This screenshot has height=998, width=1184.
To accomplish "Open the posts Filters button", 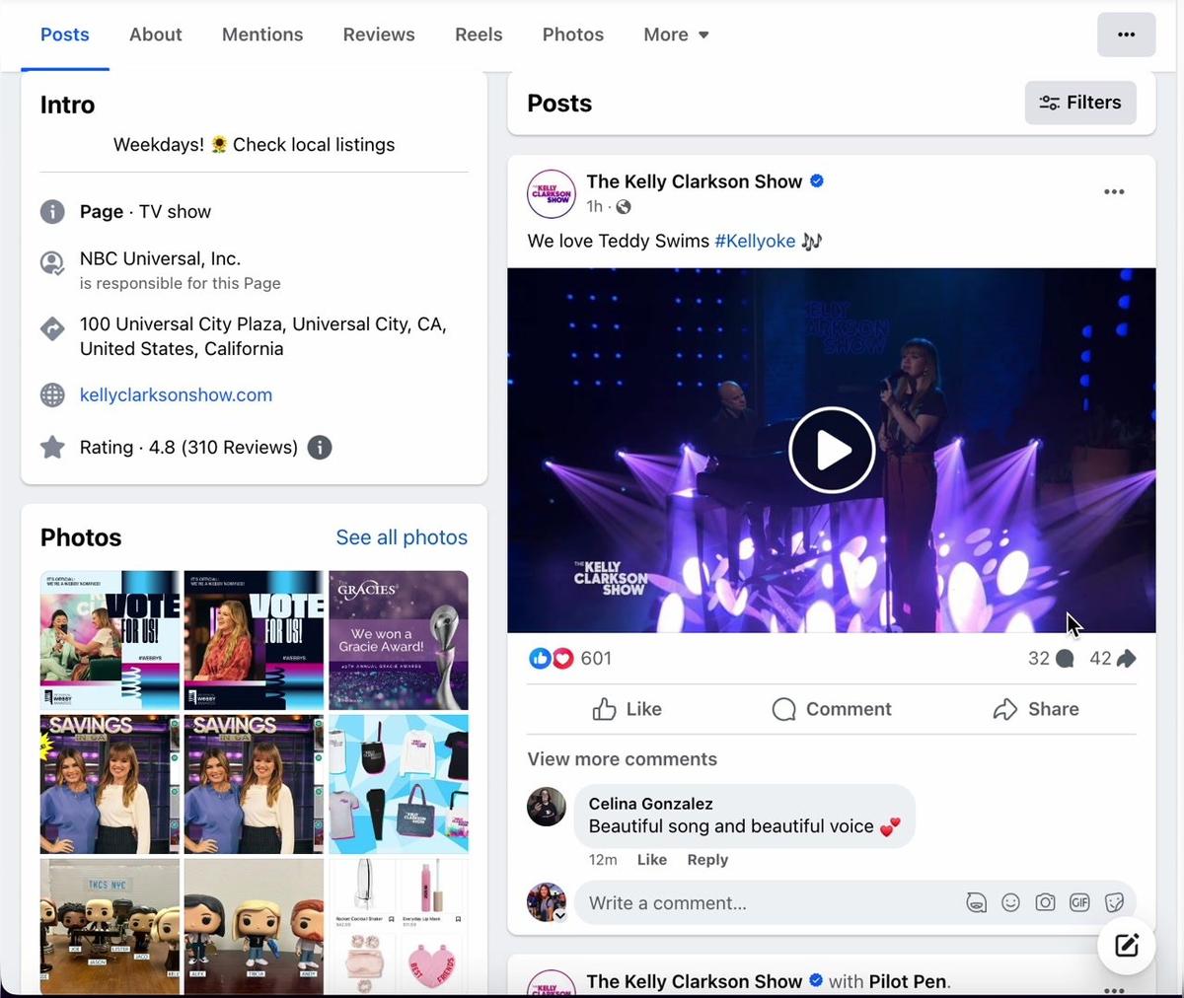I will click(x=1080, y=103).
